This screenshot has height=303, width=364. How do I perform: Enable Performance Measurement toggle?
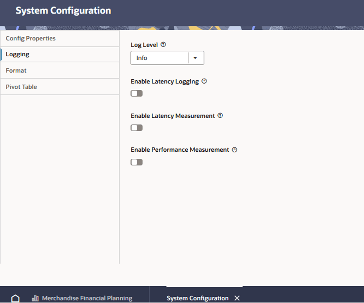(136, 162)
